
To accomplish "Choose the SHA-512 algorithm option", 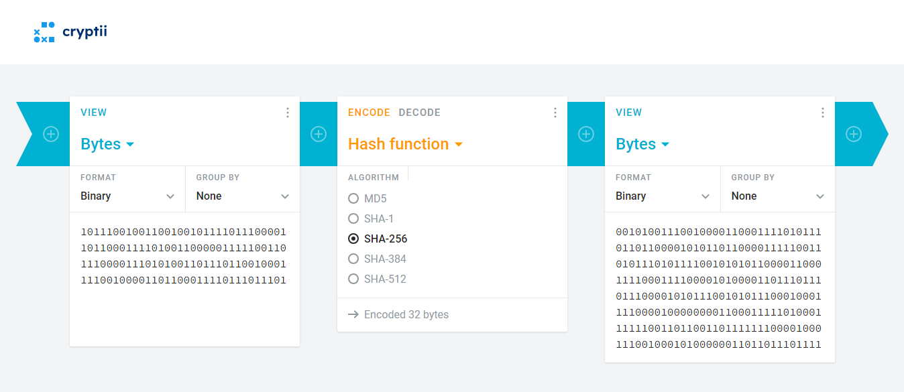I will 353,279.
